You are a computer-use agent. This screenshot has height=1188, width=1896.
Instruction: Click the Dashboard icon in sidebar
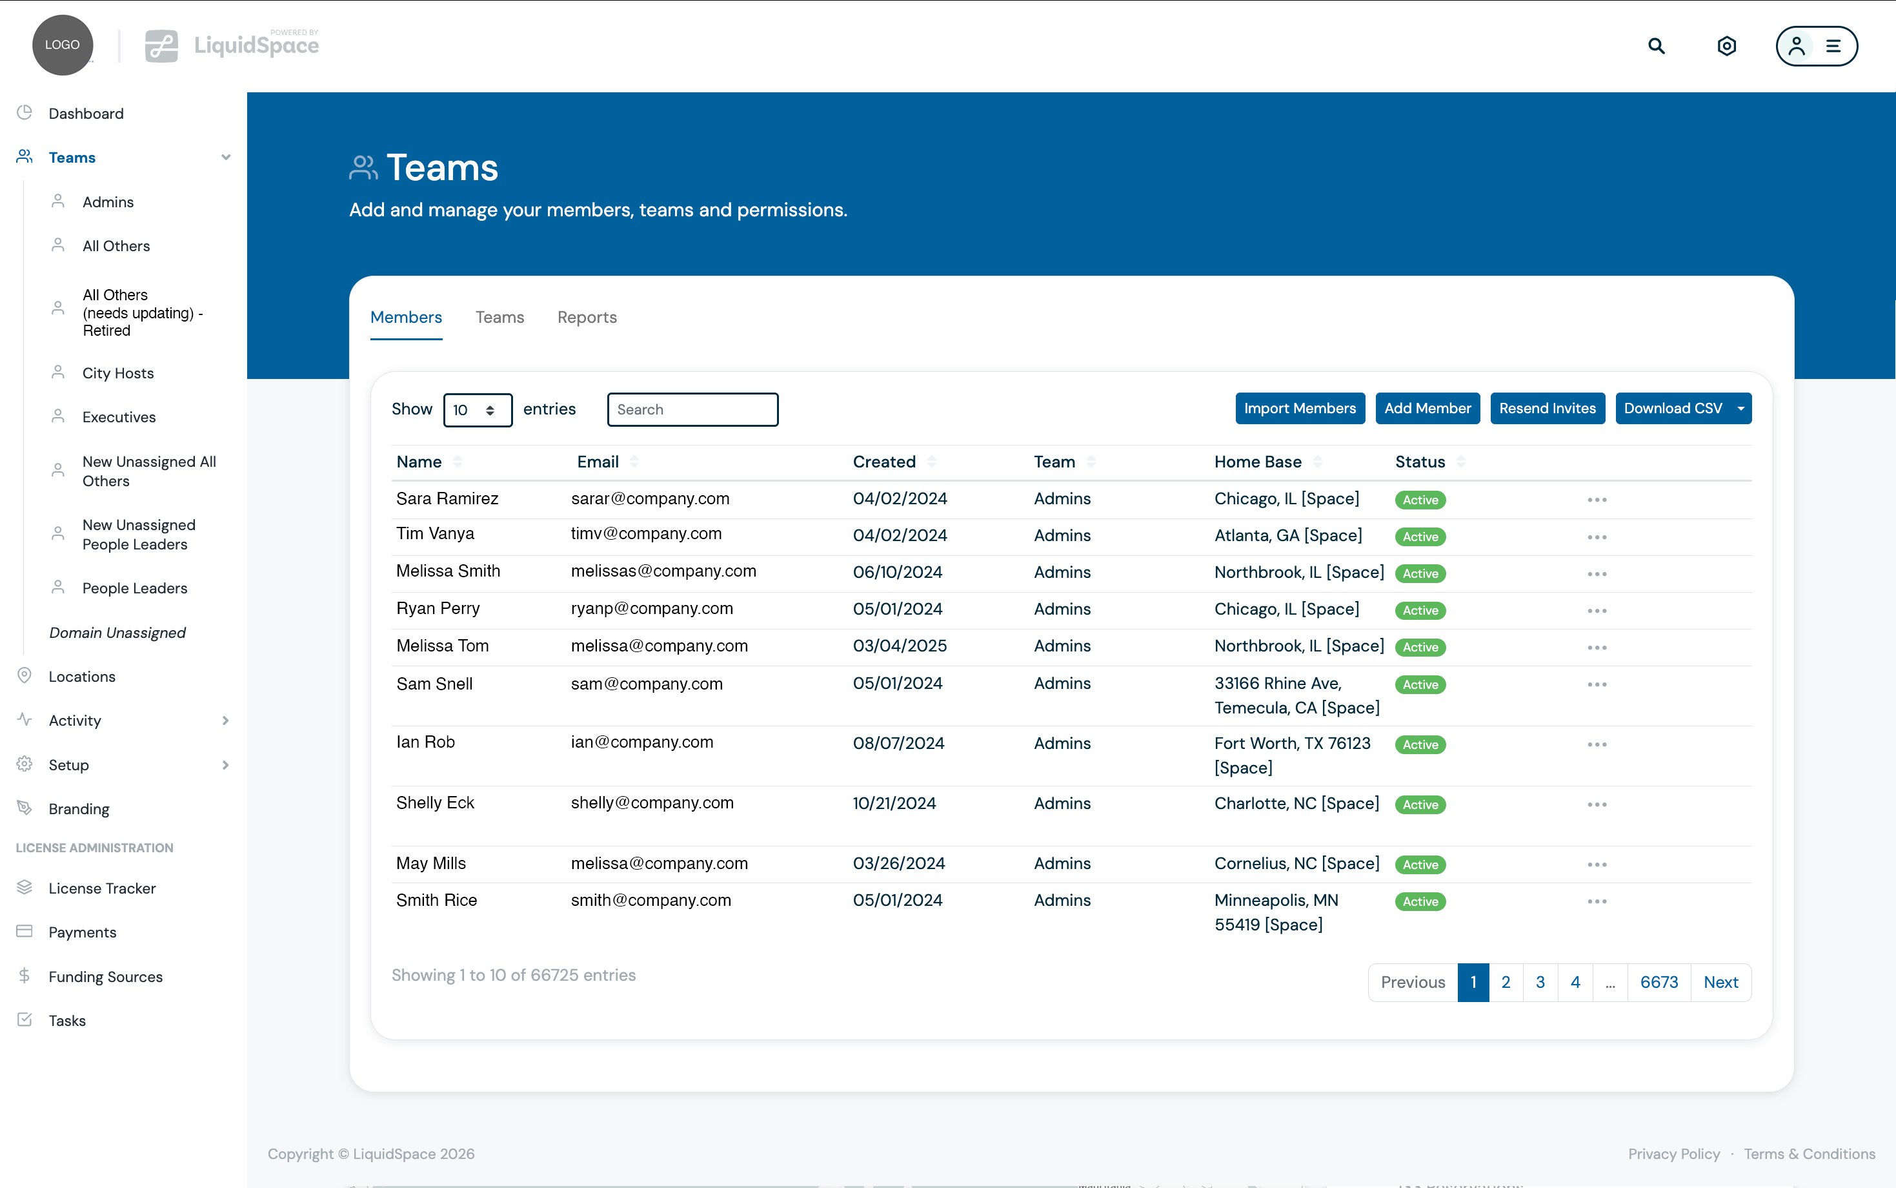click(x=25, y=112)
